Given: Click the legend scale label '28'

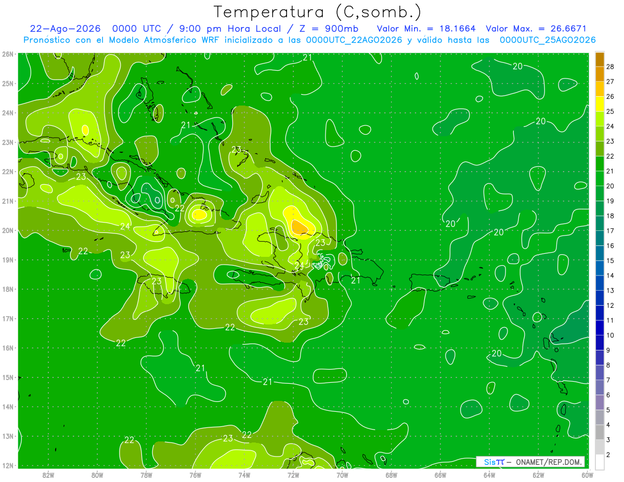Looking at the screenshot, I should tap(610, 67).
